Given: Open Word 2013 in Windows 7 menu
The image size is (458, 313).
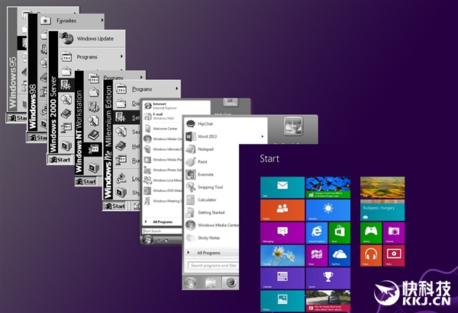Looking at the screenshot, I should coord(225,136).
